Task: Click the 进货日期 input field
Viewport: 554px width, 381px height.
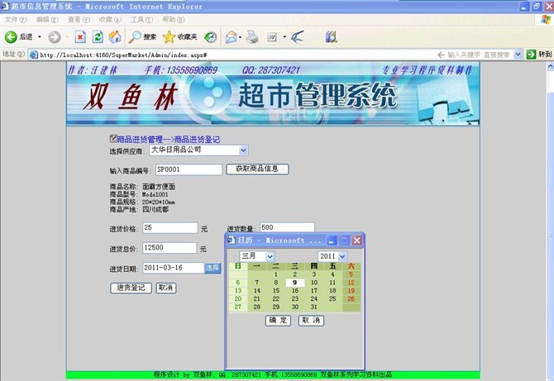Action: pyautogui.click(x=174, y=268)
